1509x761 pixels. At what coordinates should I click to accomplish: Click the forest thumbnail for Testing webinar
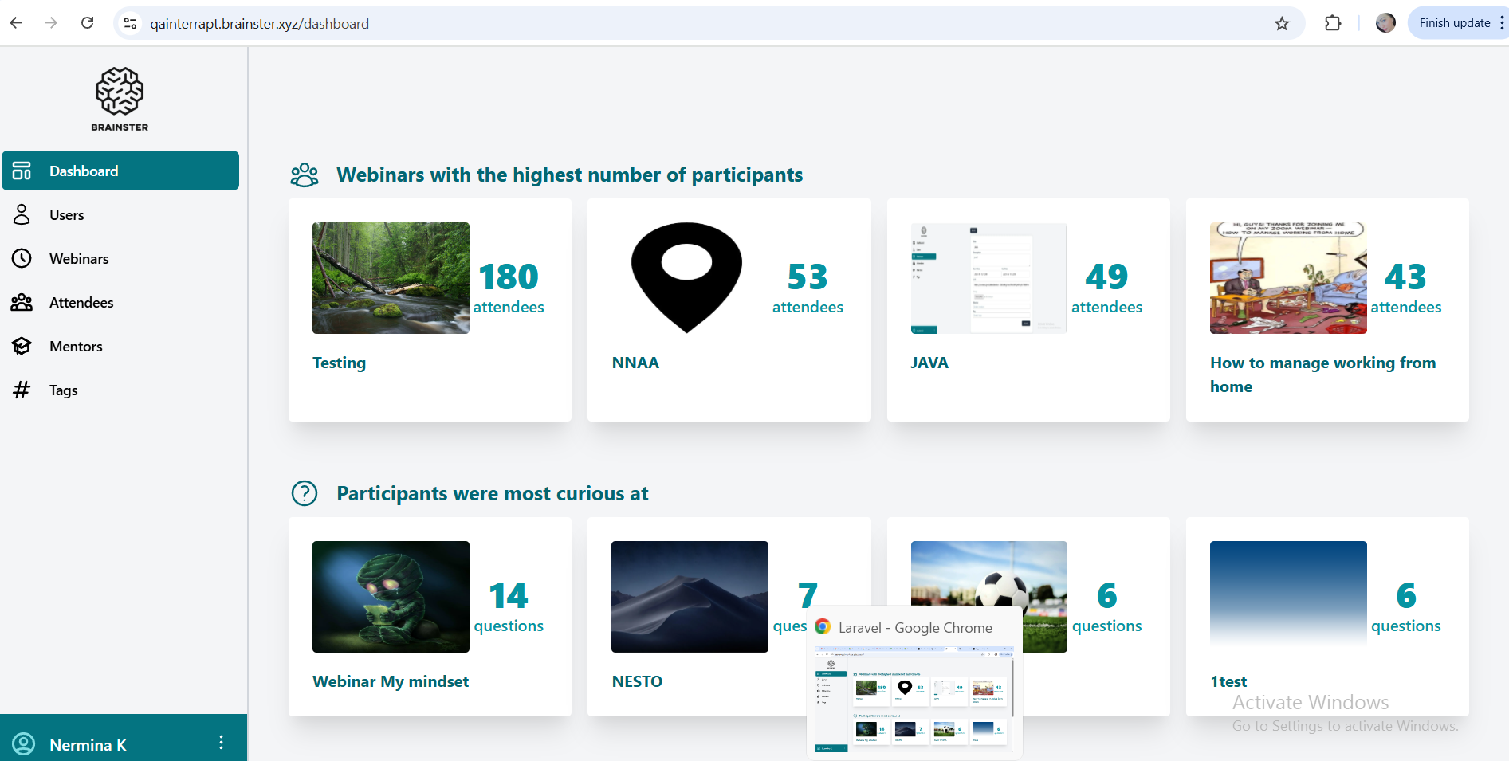click(391, 277)
